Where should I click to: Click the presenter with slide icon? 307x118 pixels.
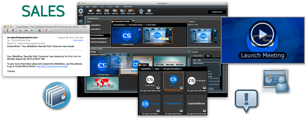tap(275, 81)
